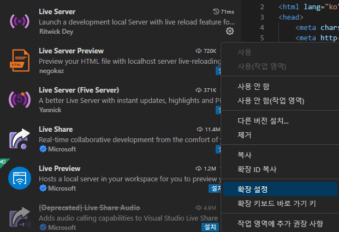Click the 720K download count
This screenshot has width=339, height=232.
pos(210,51)
